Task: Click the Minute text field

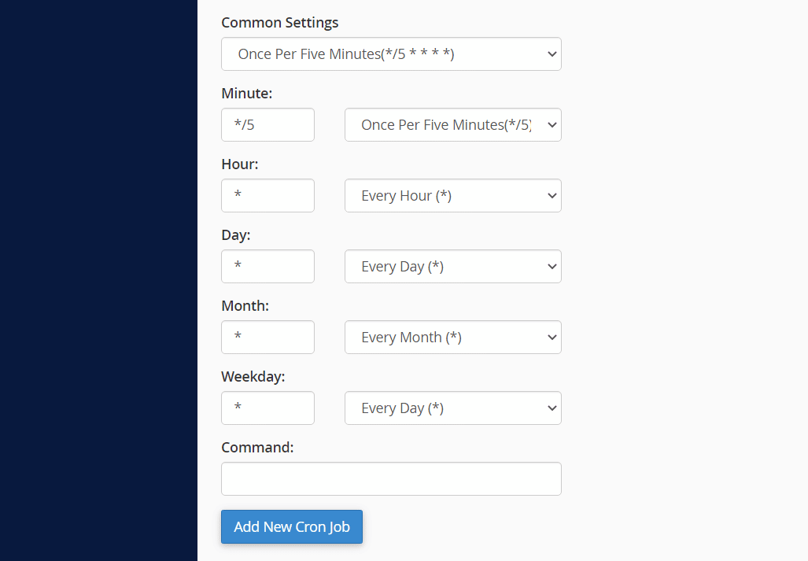Action: (267, 125)
